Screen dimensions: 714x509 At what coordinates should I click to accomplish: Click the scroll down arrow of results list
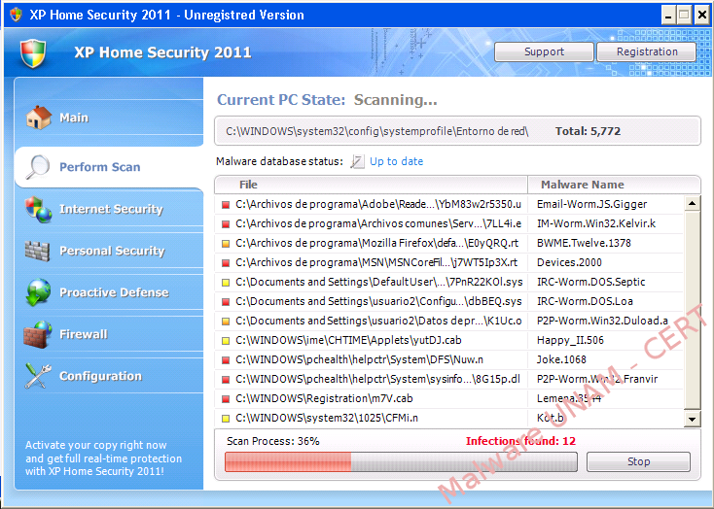click(x=693, y=420)
